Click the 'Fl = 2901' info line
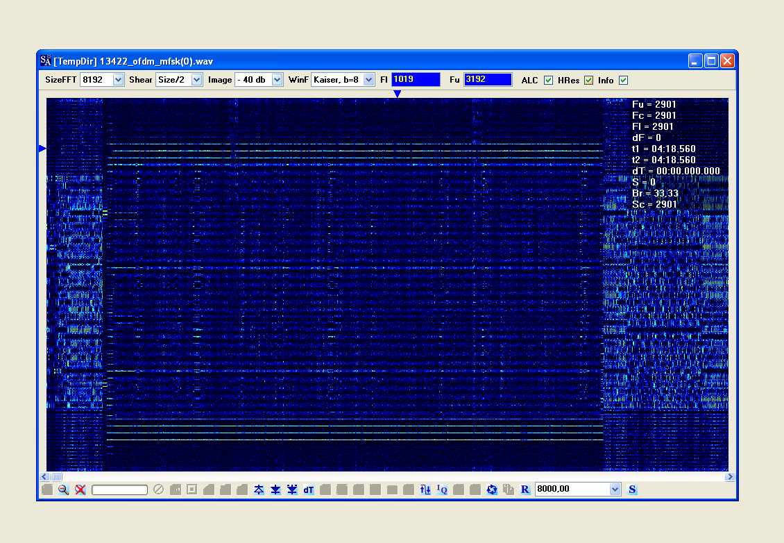This screenshot has width=784, height=543. pyautogui.click(x=653, y=126)
